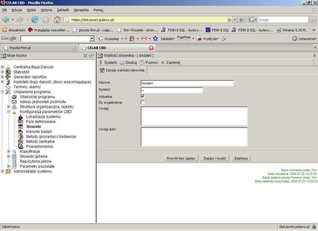Open the Narzędzia menu

coord(81,10)
